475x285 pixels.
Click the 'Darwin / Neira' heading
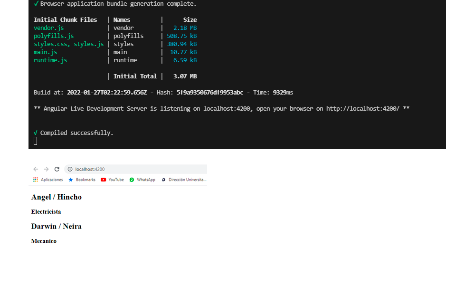click(57, 226)
